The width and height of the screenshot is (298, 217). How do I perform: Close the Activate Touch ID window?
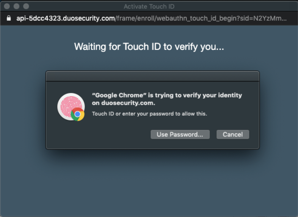[x=7, y=6]
